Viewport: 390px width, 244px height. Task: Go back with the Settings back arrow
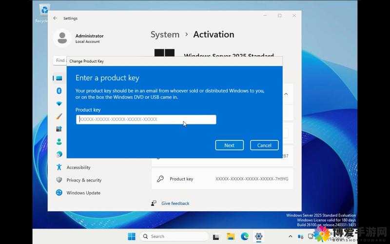tap(55, 18)
